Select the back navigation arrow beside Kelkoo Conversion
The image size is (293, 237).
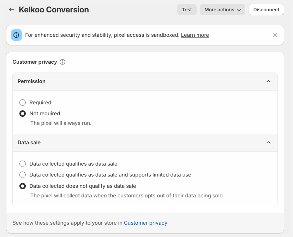12,10
